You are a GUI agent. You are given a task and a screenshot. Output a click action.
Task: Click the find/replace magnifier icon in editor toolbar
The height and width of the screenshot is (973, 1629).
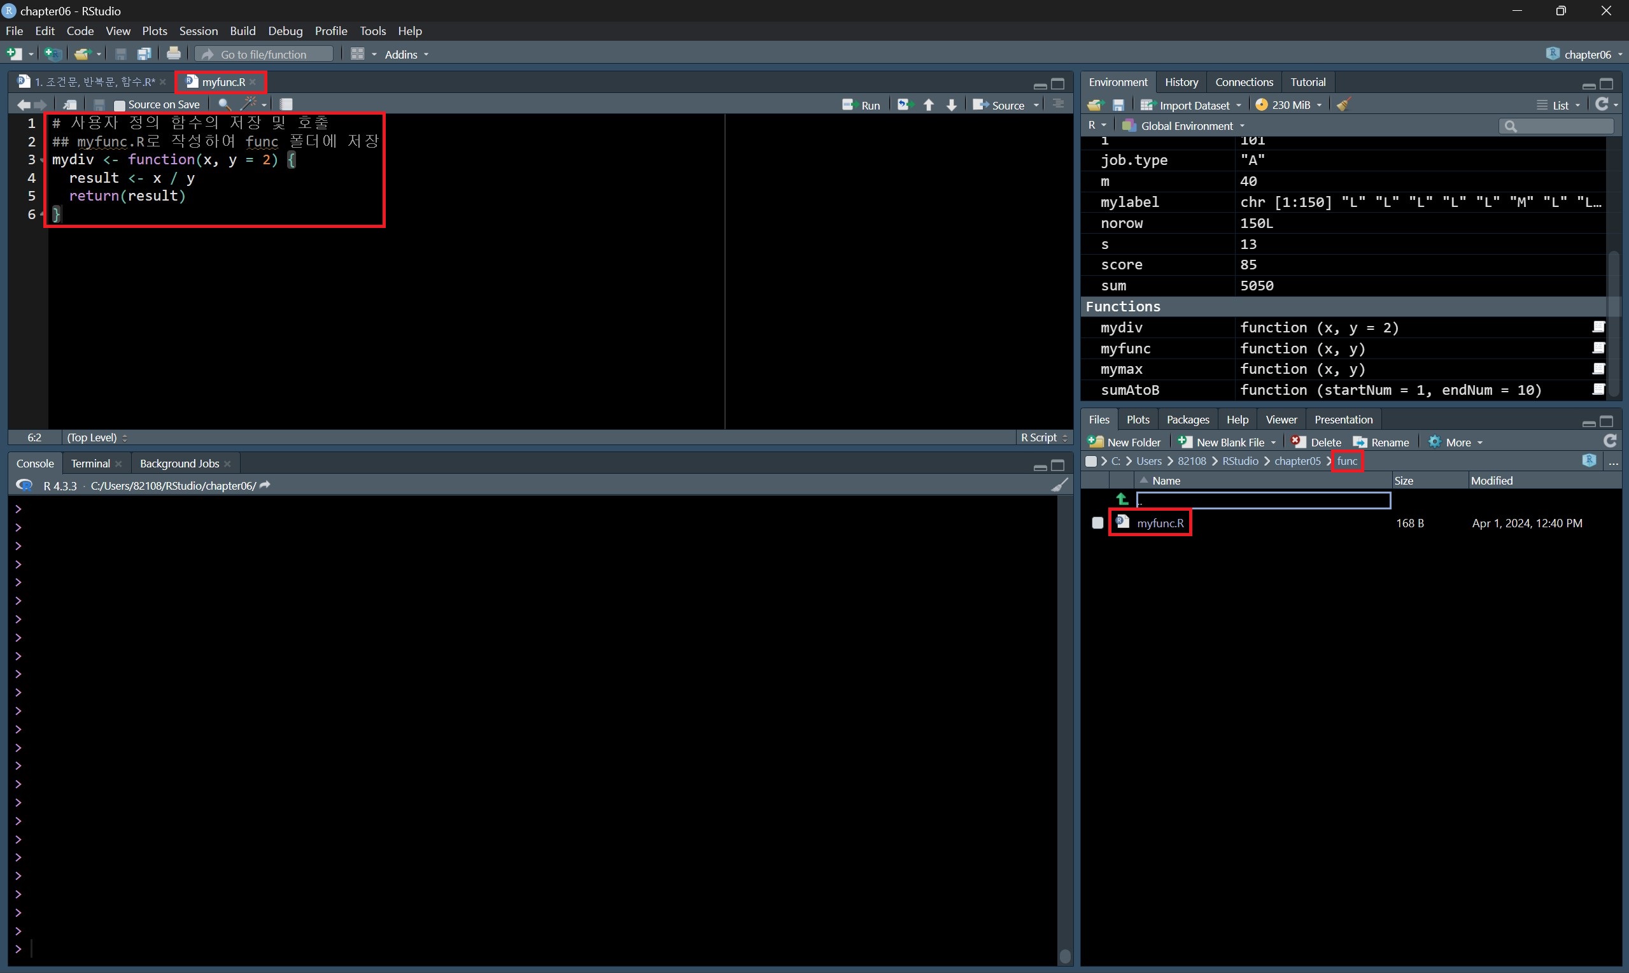224,104
